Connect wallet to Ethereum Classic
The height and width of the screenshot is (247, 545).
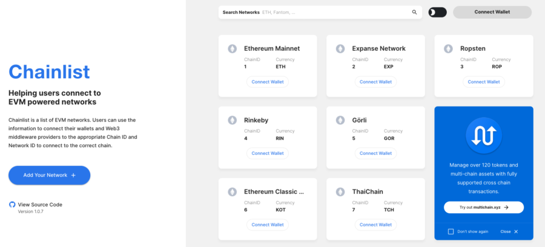pyautogui.click(x=268, y=225)
